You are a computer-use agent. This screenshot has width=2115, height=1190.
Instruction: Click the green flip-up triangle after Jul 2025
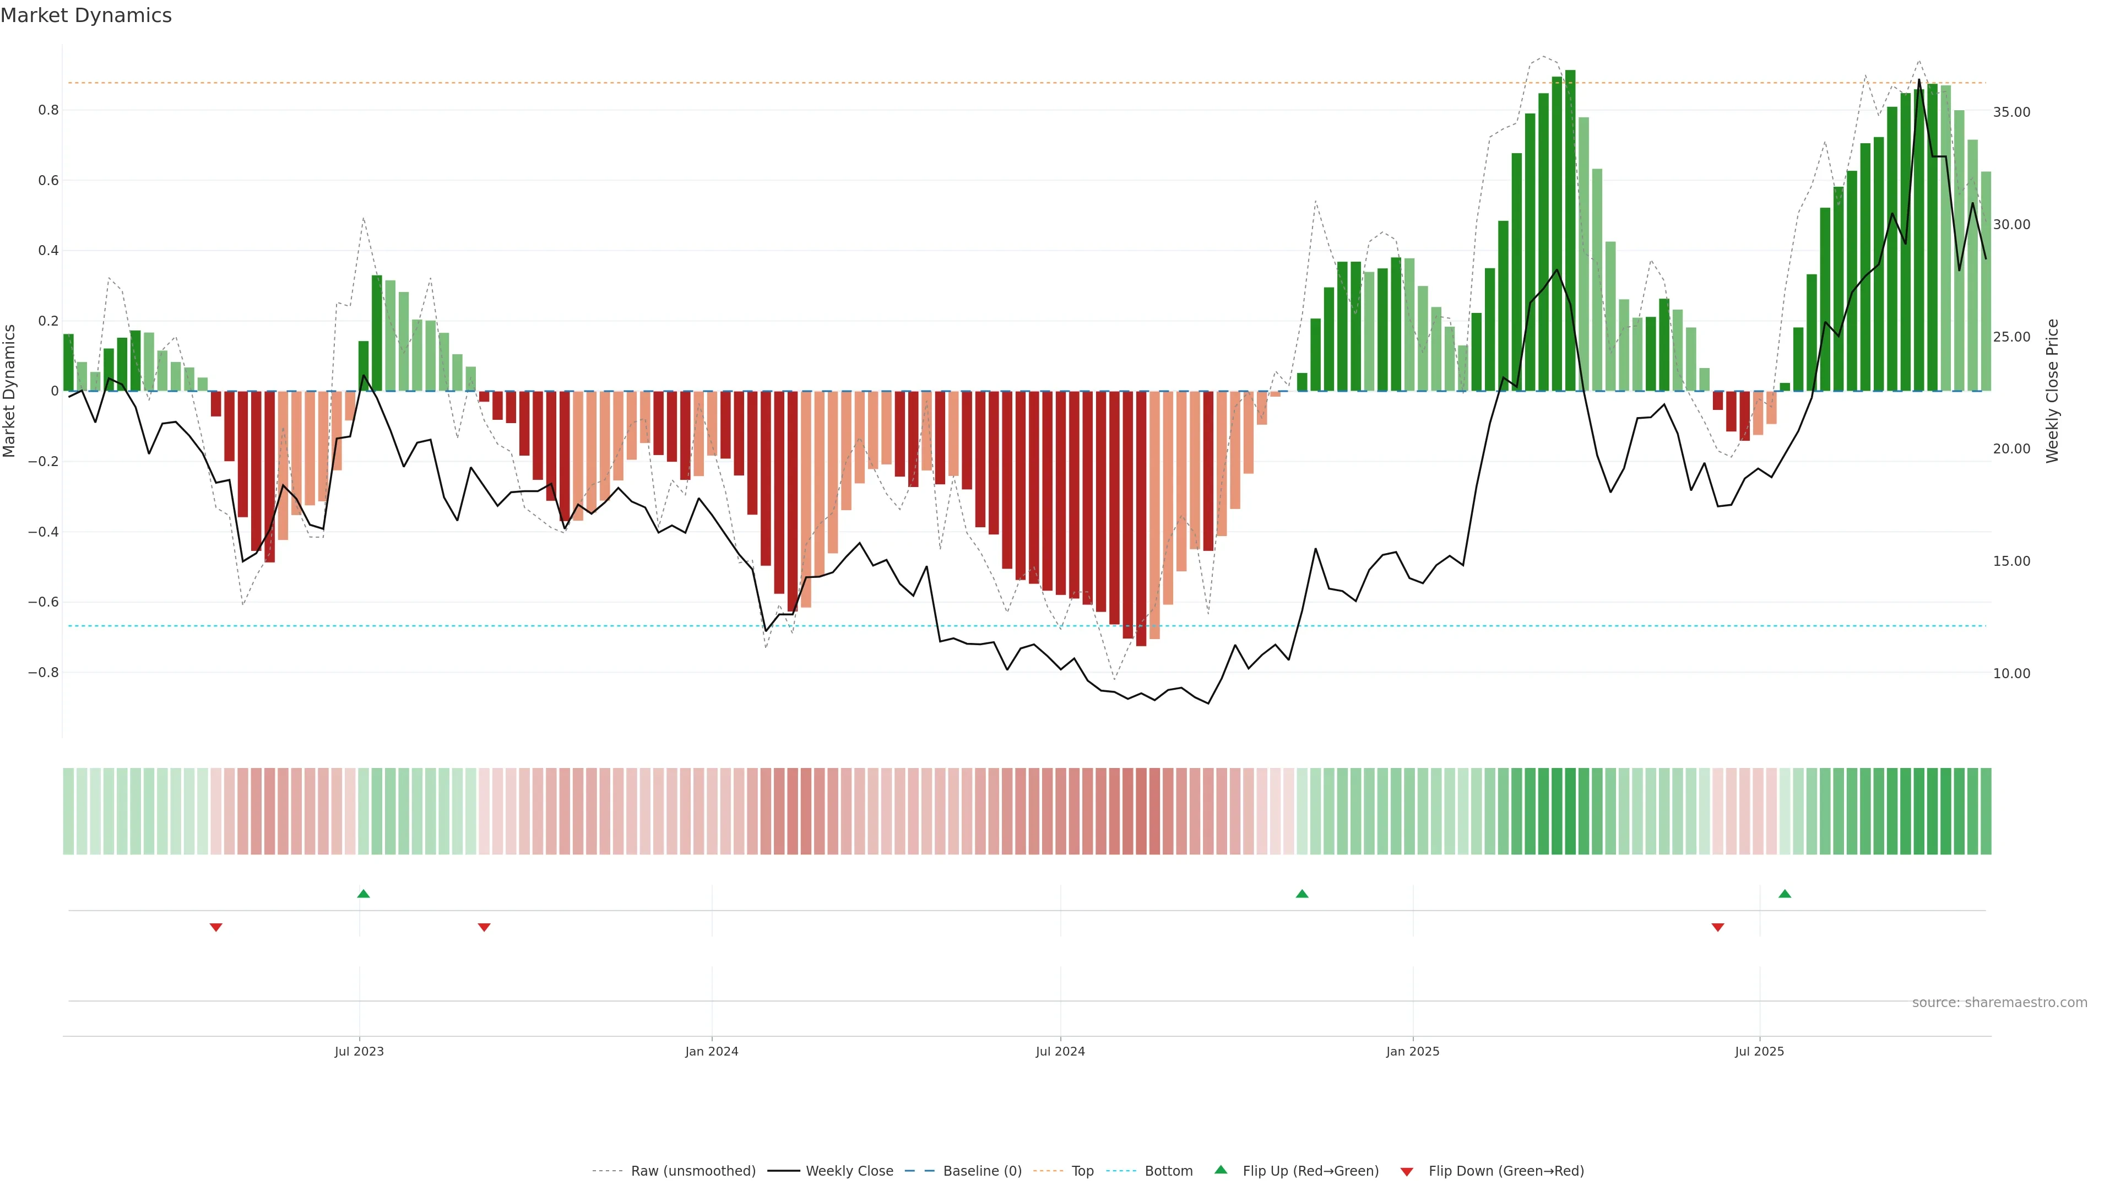(1784, 894)
